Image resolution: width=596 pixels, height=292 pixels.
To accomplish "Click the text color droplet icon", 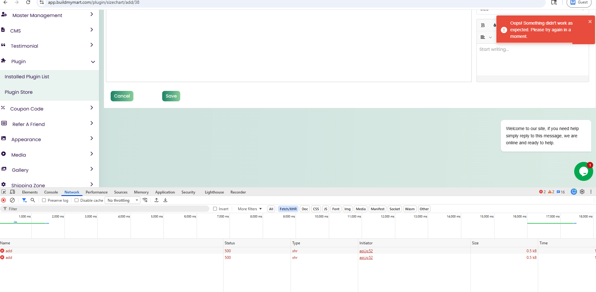I will pos(495,25).
